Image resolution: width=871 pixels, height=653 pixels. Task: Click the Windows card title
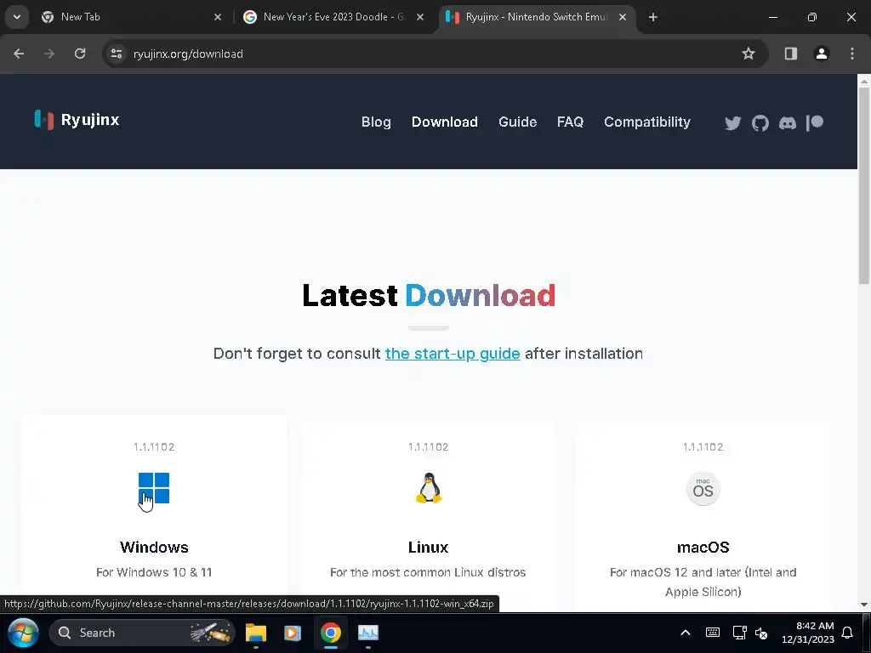coord(154,547)
